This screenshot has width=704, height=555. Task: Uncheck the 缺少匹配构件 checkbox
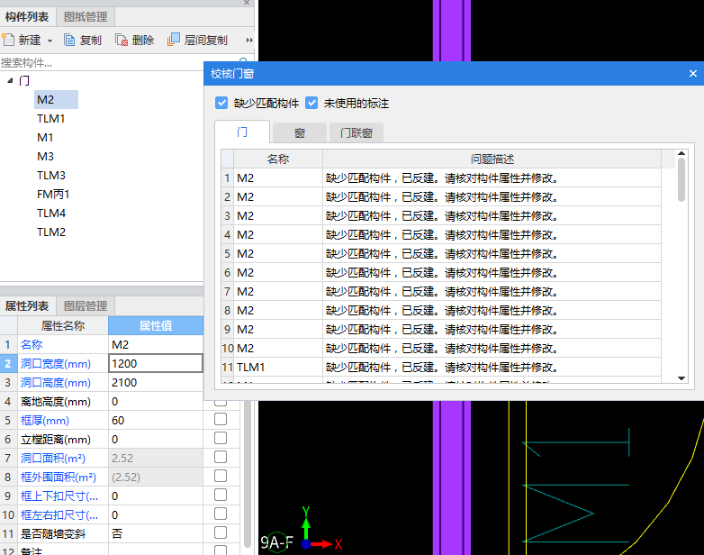point(221,104)
